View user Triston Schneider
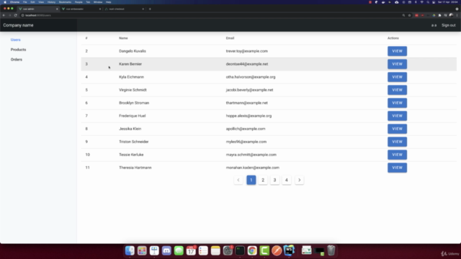This screenshot has height=259, width=461. pyautogui.click(x=397, y=142)
